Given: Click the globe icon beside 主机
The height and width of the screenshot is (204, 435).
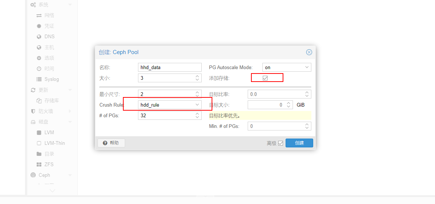Looking at the screenshot, I should [39, 47].
